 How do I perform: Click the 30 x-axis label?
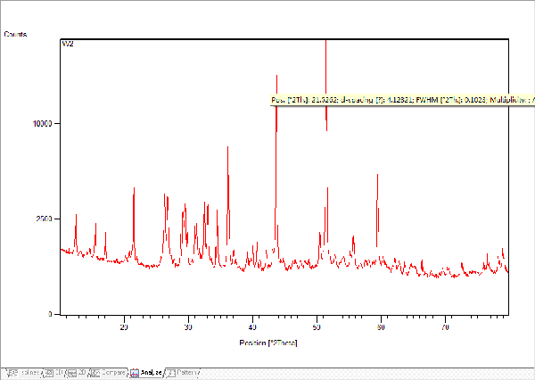188,327
